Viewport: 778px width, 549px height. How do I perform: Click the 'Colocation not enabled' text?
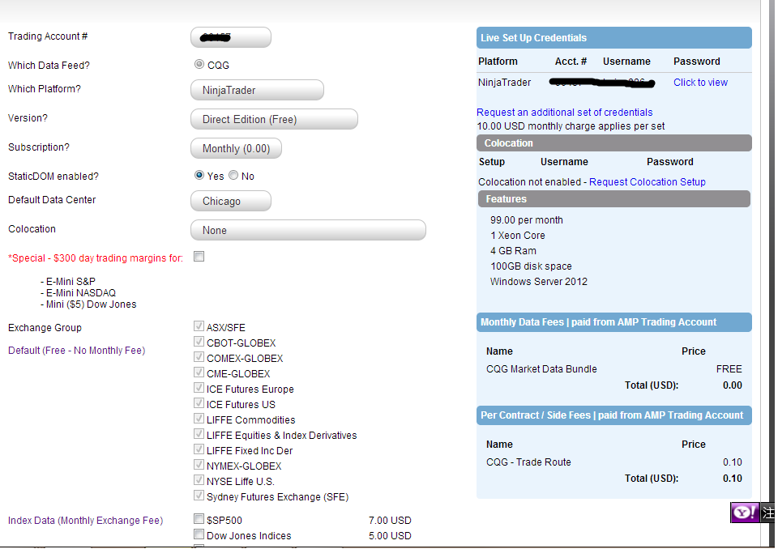coord(529,182)
